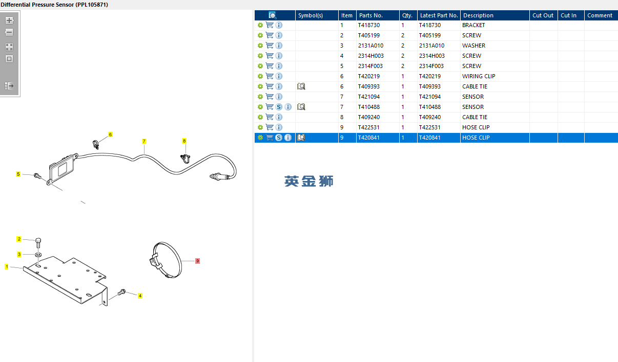Click gear icon for CABLE TIE T409393
This screenshot has height=362, width=618.
[260, 86]
